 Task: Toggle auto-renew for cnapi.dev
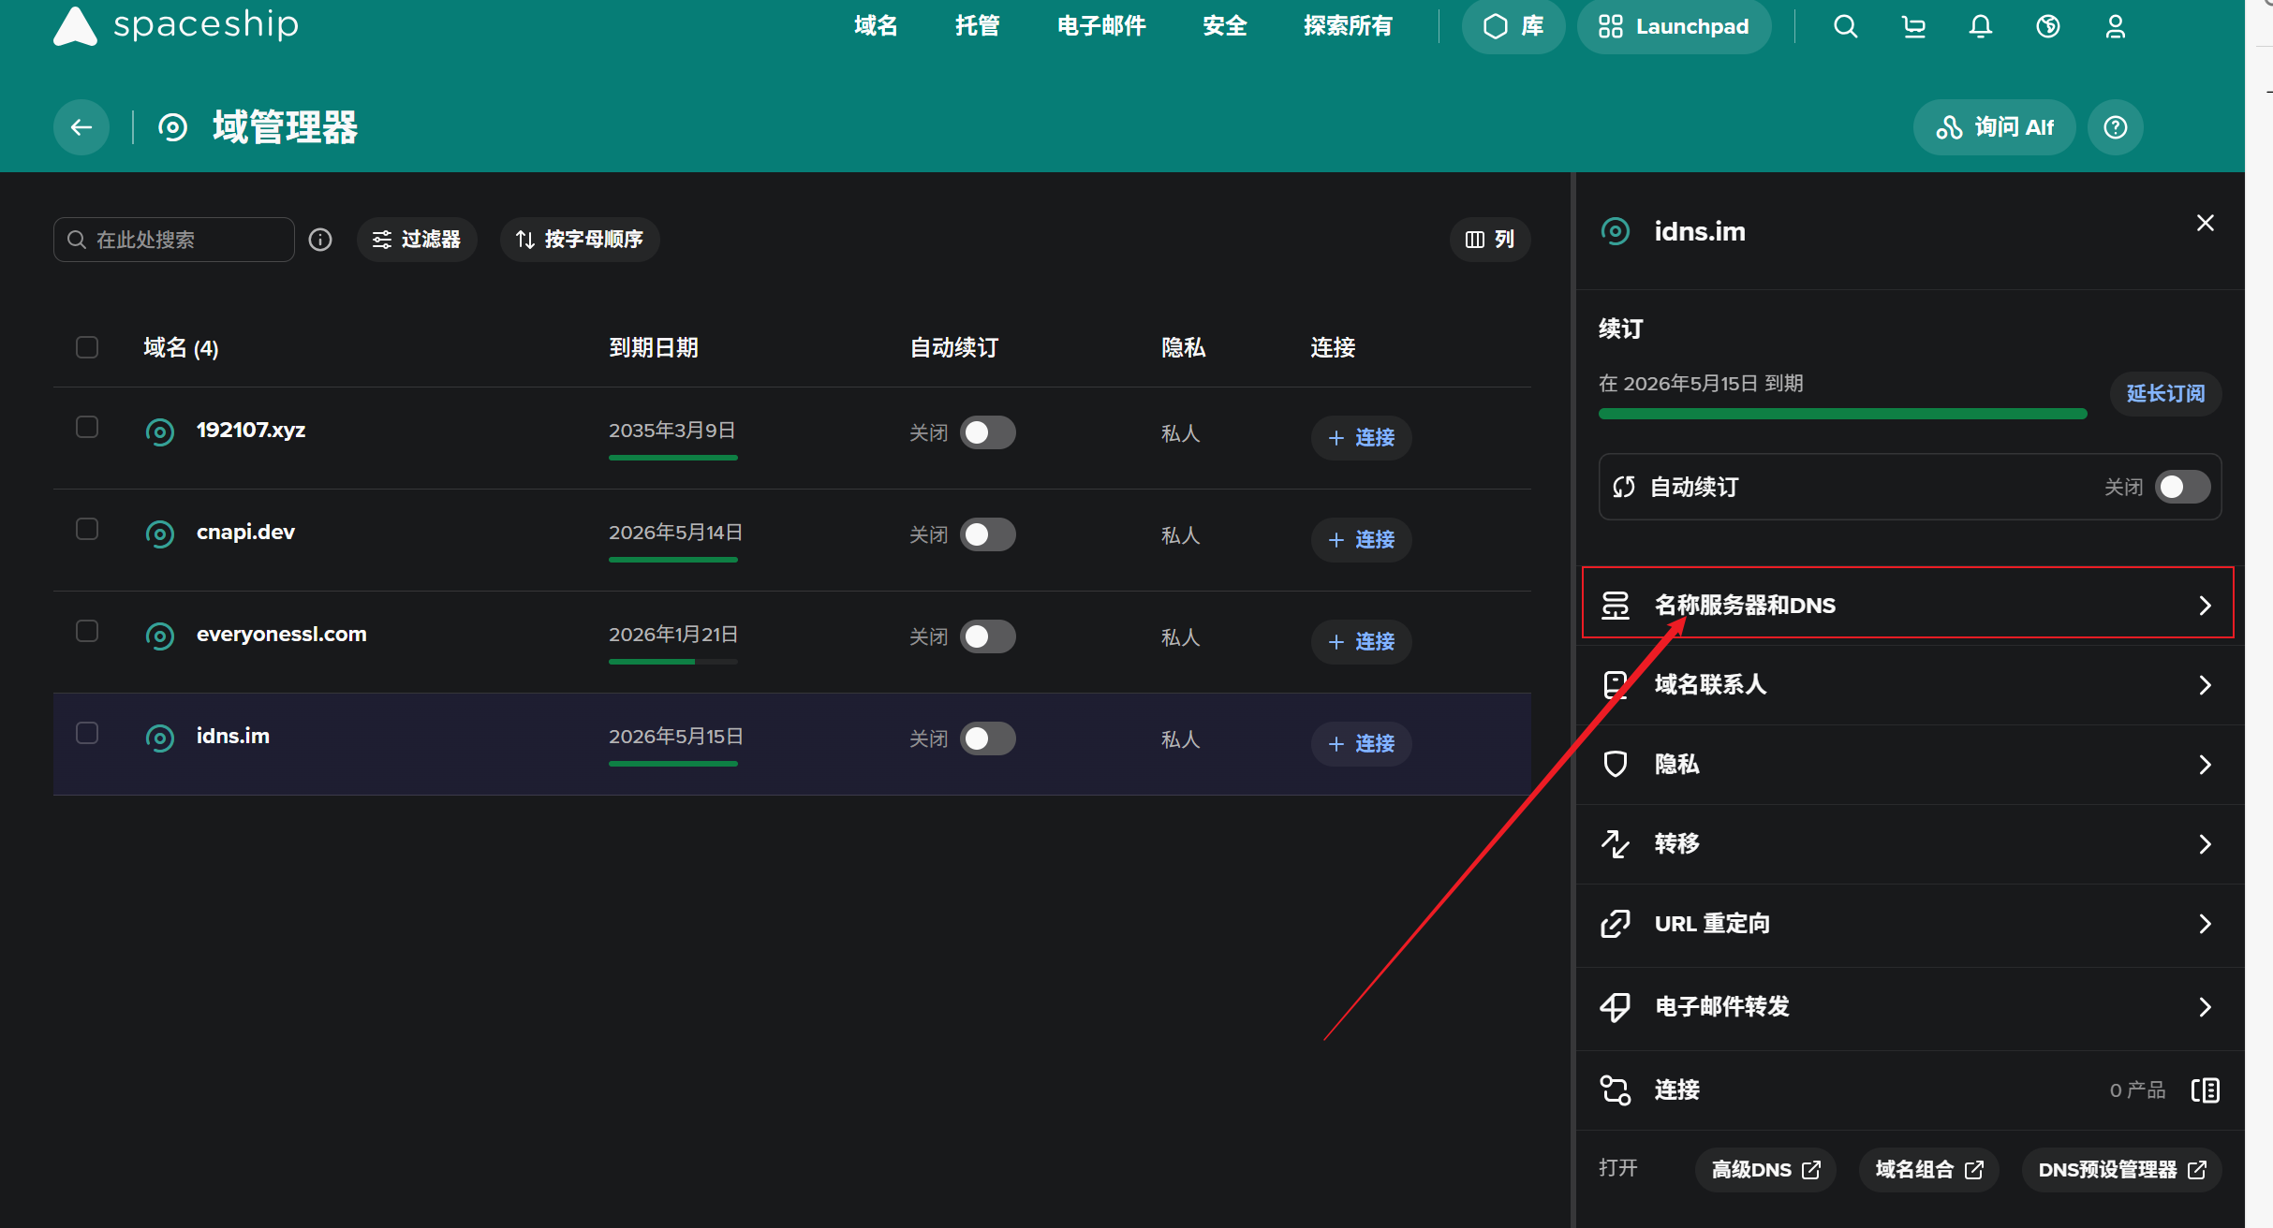(x=988, y=534)
